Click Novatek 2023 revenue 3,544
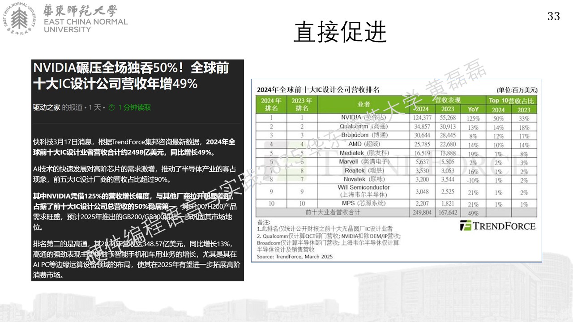 click(449, 179)
